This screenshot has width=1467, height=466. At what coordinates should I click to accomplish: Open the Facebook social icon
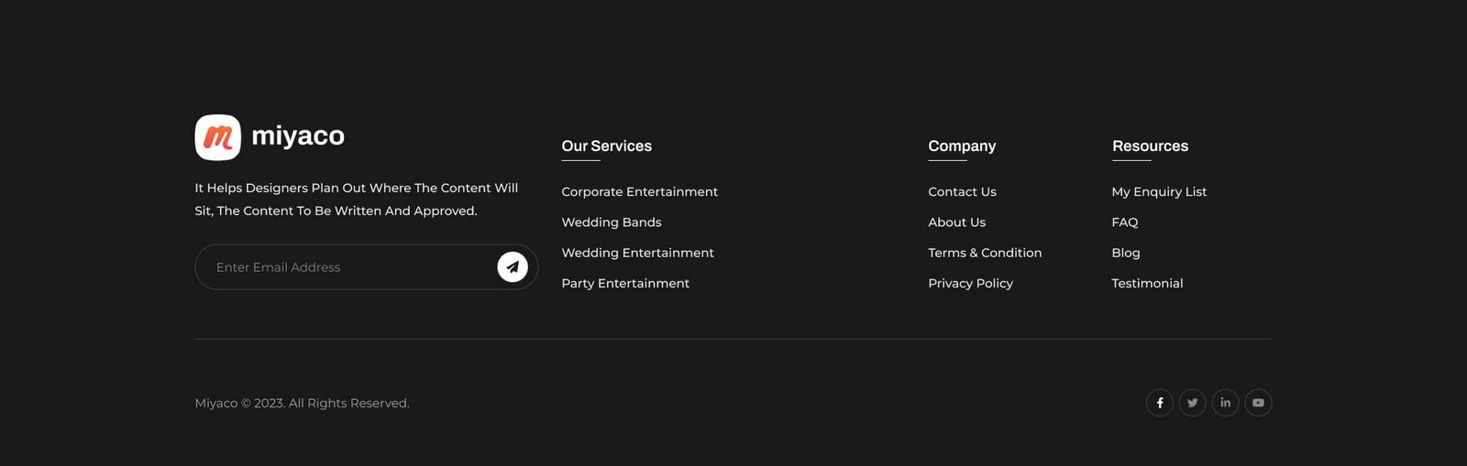tap(1160, 403)
